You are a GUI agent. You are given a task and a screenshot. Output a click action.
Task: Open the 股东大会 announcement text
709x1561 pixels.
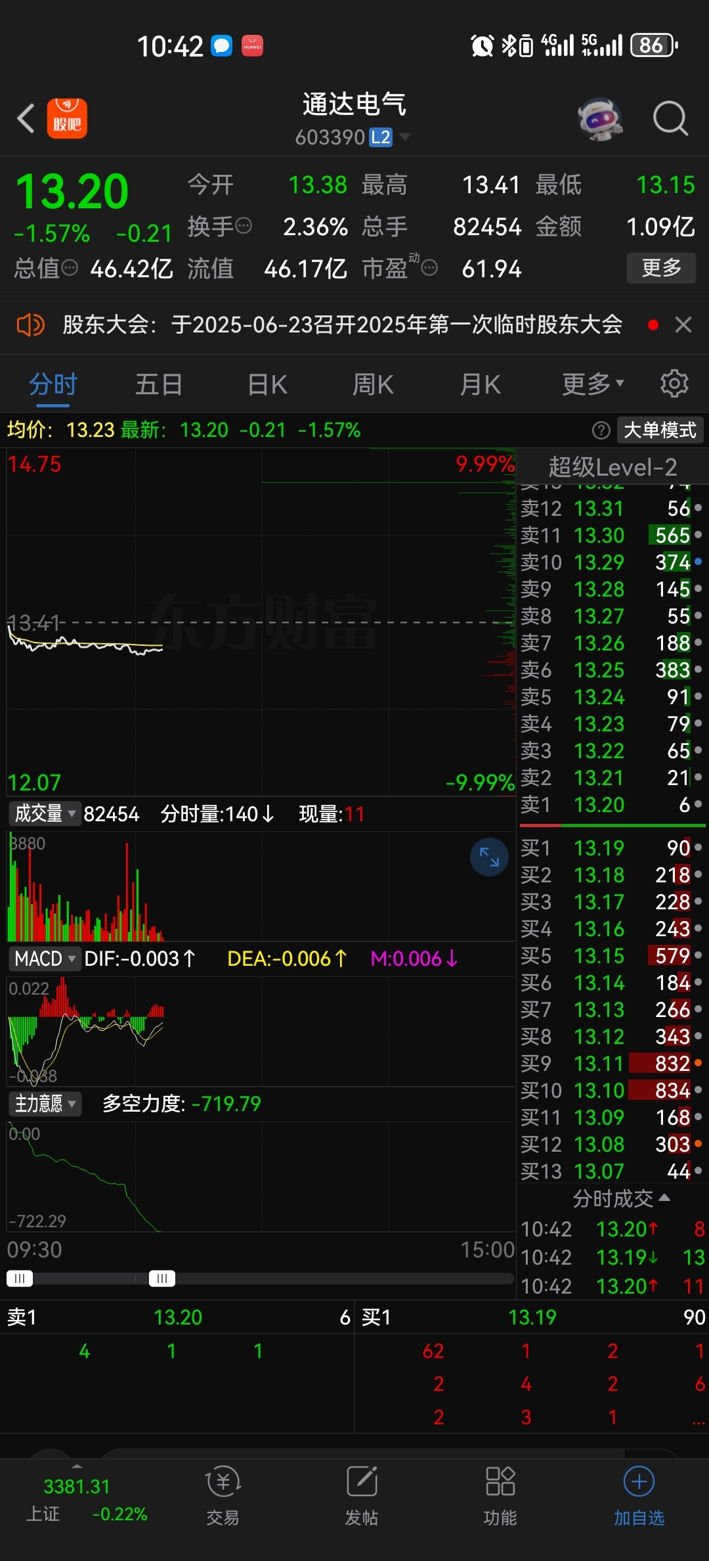(342, 325)
